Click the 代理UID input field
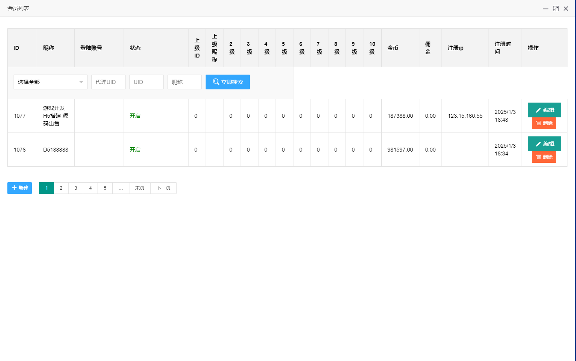Image resolution: width=576 pixels, height=361 pixels. coord(108,82)
